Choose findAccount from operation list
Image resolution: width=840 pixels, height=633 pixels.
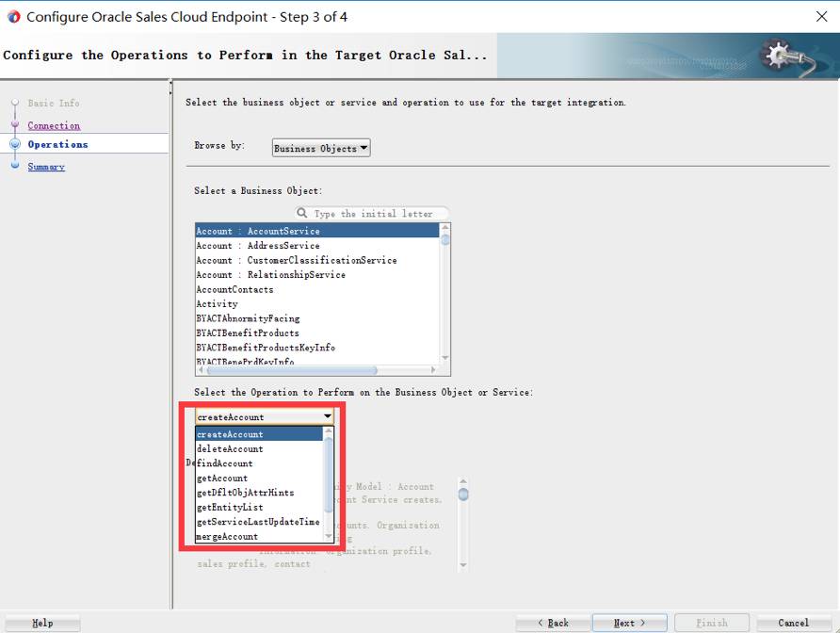pos(259,463)
